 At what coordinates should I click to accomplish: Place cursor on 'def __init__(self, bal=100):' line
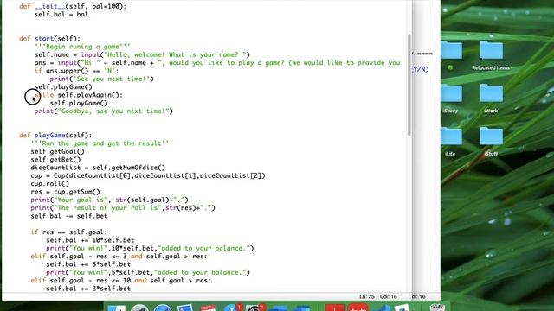(73, 6)
